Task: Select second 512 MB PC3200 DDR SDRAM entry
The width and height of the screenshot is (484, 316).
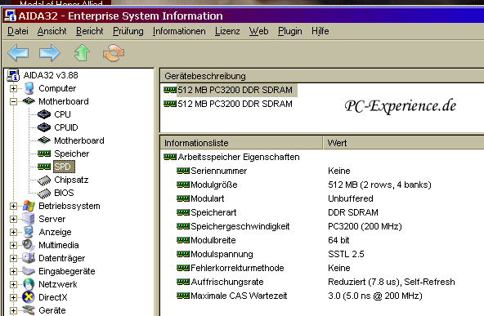Action: point(228,104)
